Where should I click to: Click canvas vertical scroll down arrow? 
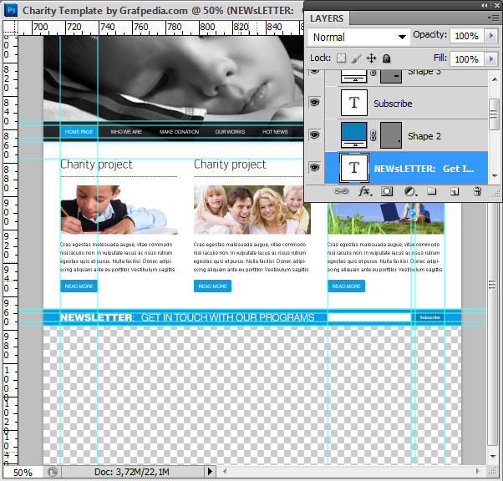(x=493, y=457)
